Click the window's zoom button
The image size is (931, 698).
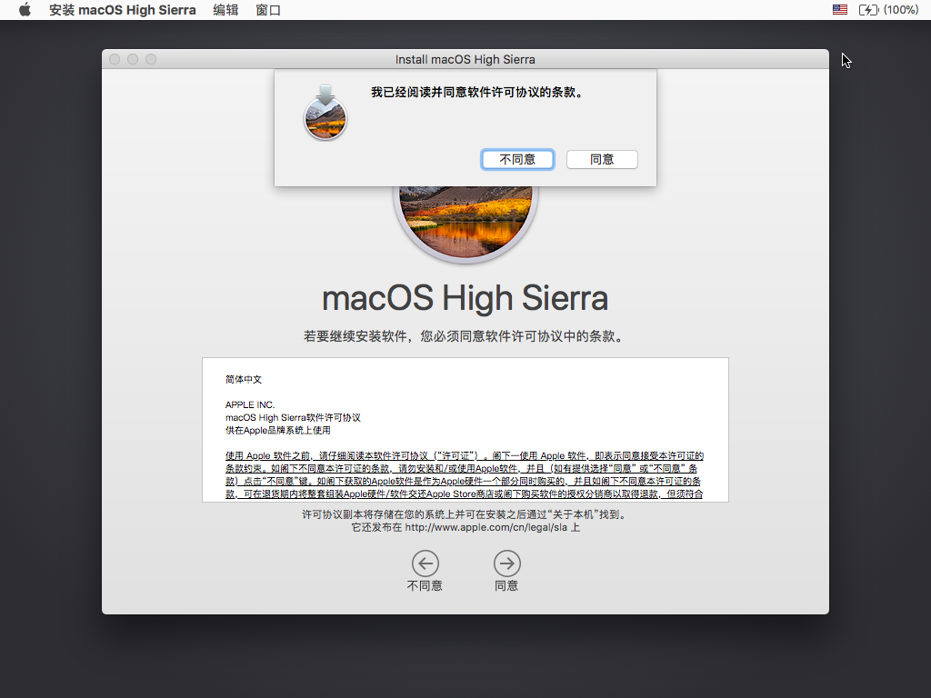click(151, 59)
